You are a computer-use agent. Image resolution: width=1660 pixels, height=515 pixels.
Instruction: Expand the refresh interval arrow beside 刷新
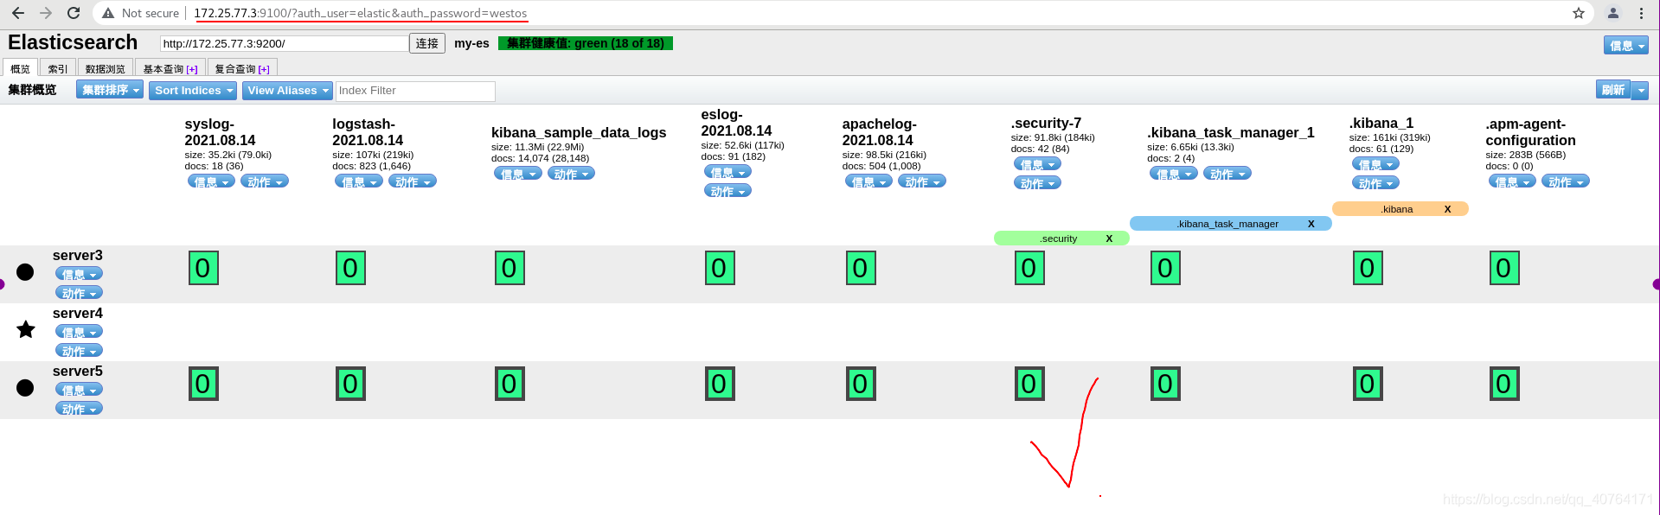coord(1640,90)
